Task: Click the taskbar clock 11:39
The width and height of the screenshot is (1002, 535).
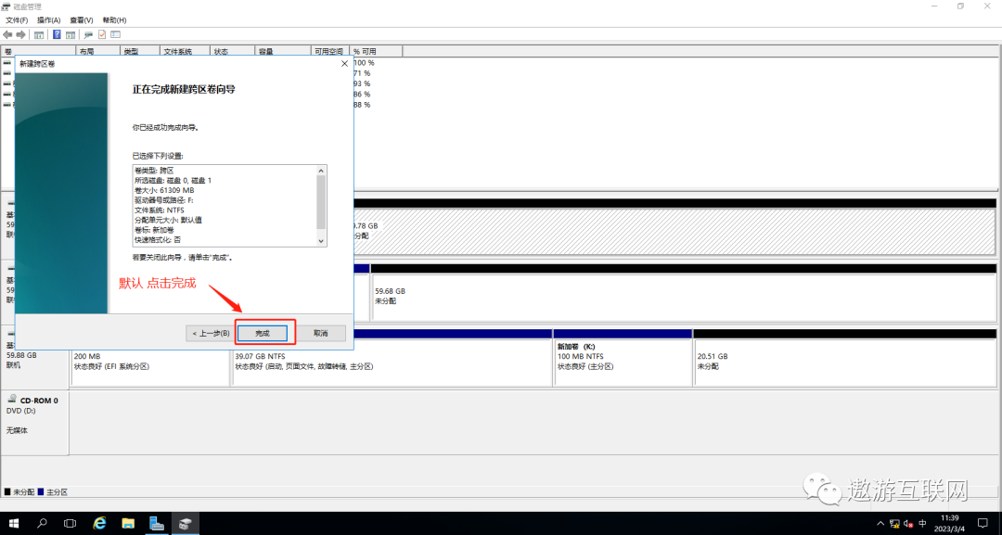Action: coord(952,524)
